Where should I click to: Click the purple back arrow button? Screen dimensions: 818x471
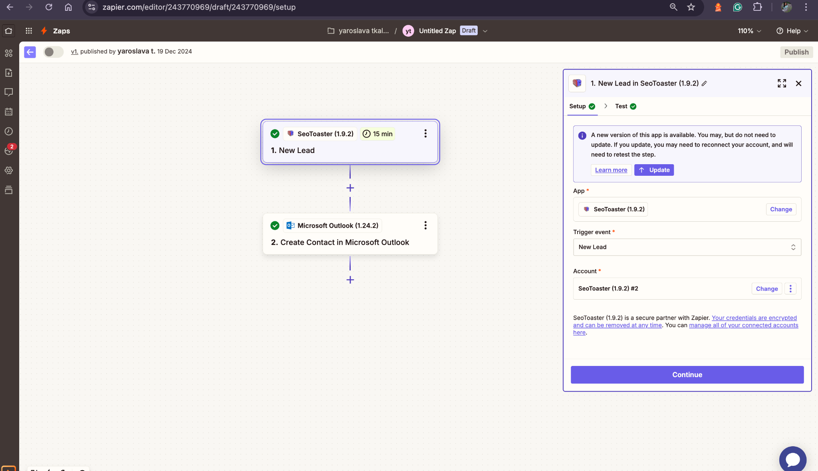30,52
